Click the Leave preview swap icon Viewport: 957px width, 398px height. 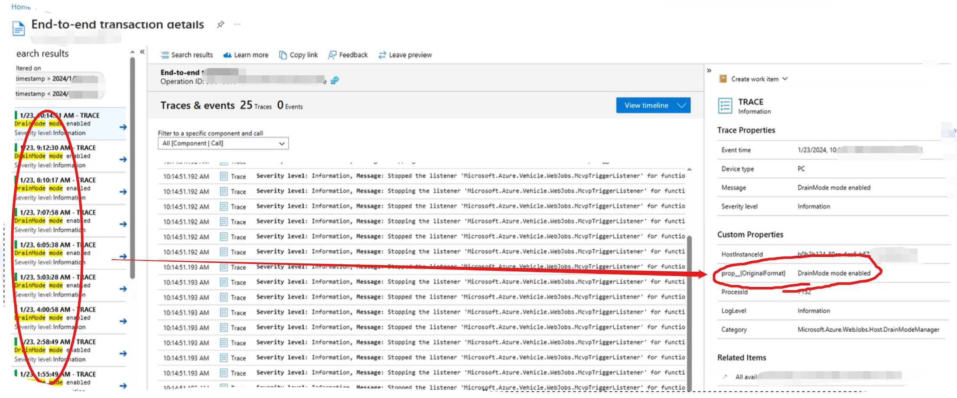[x=382, y=55]
